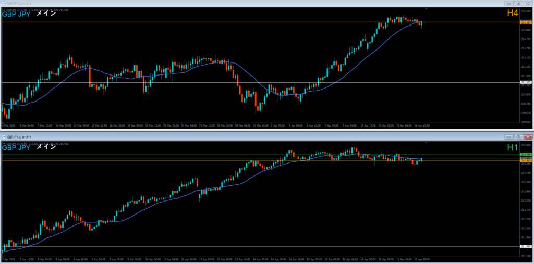The height and width of the screenshot is (264, 534).
Task: Select the orange 215.313 price tag on H4 chart
Action: pos(526,23)
